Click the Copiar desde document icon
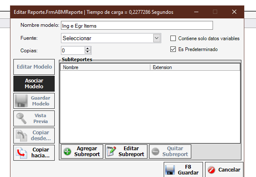Image resolution: width=256 pixels, height=177 pixels. 20,136
